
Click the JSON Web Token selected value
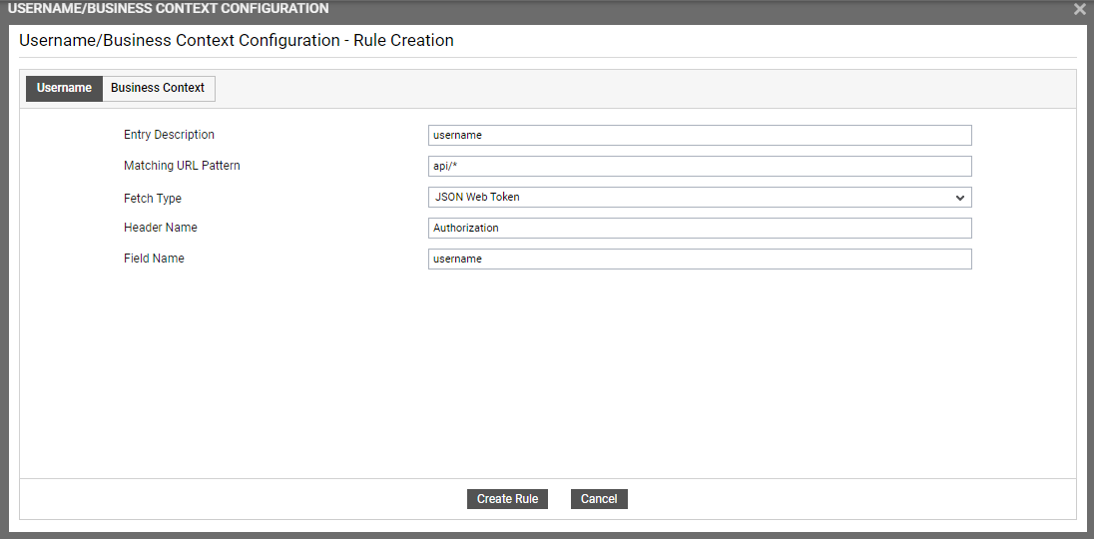coord(477,198)
